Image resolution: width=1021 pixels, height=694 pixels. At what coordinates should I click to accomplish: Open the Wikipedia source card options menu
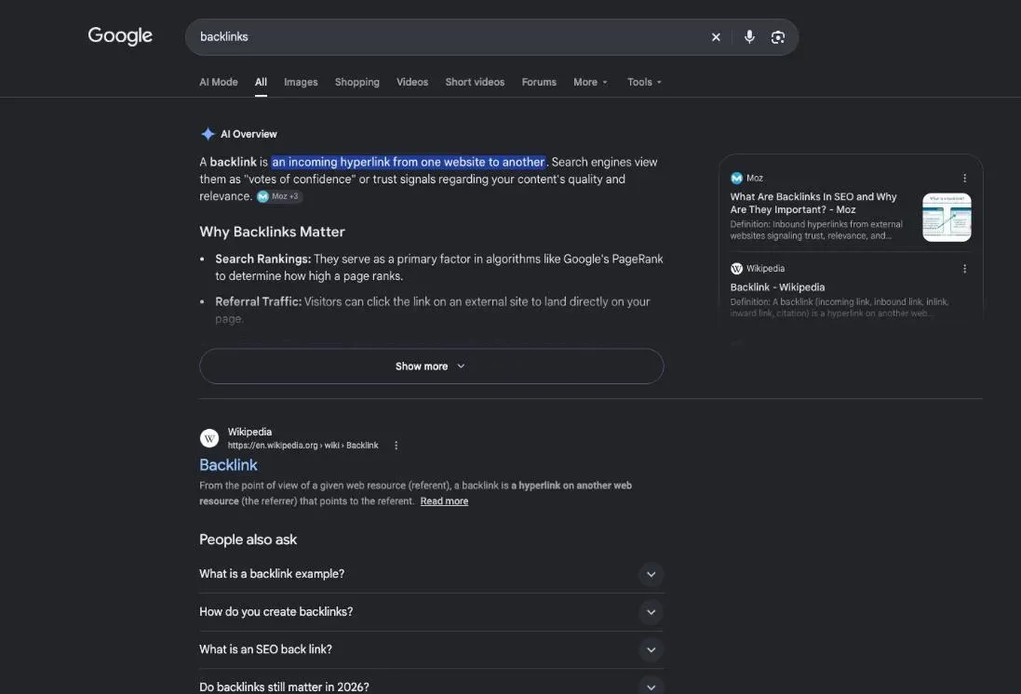964,268
